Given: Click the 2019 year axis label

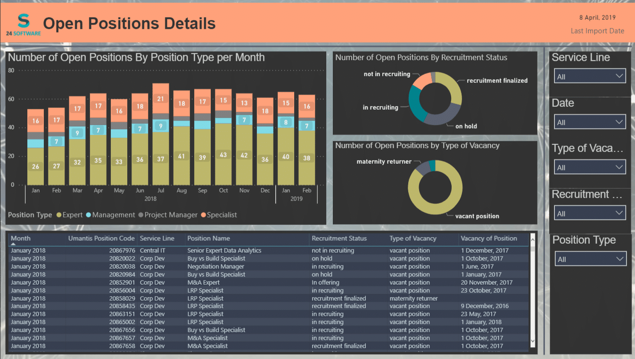Looking at the screenshot, I should click(x=297, y=199).
